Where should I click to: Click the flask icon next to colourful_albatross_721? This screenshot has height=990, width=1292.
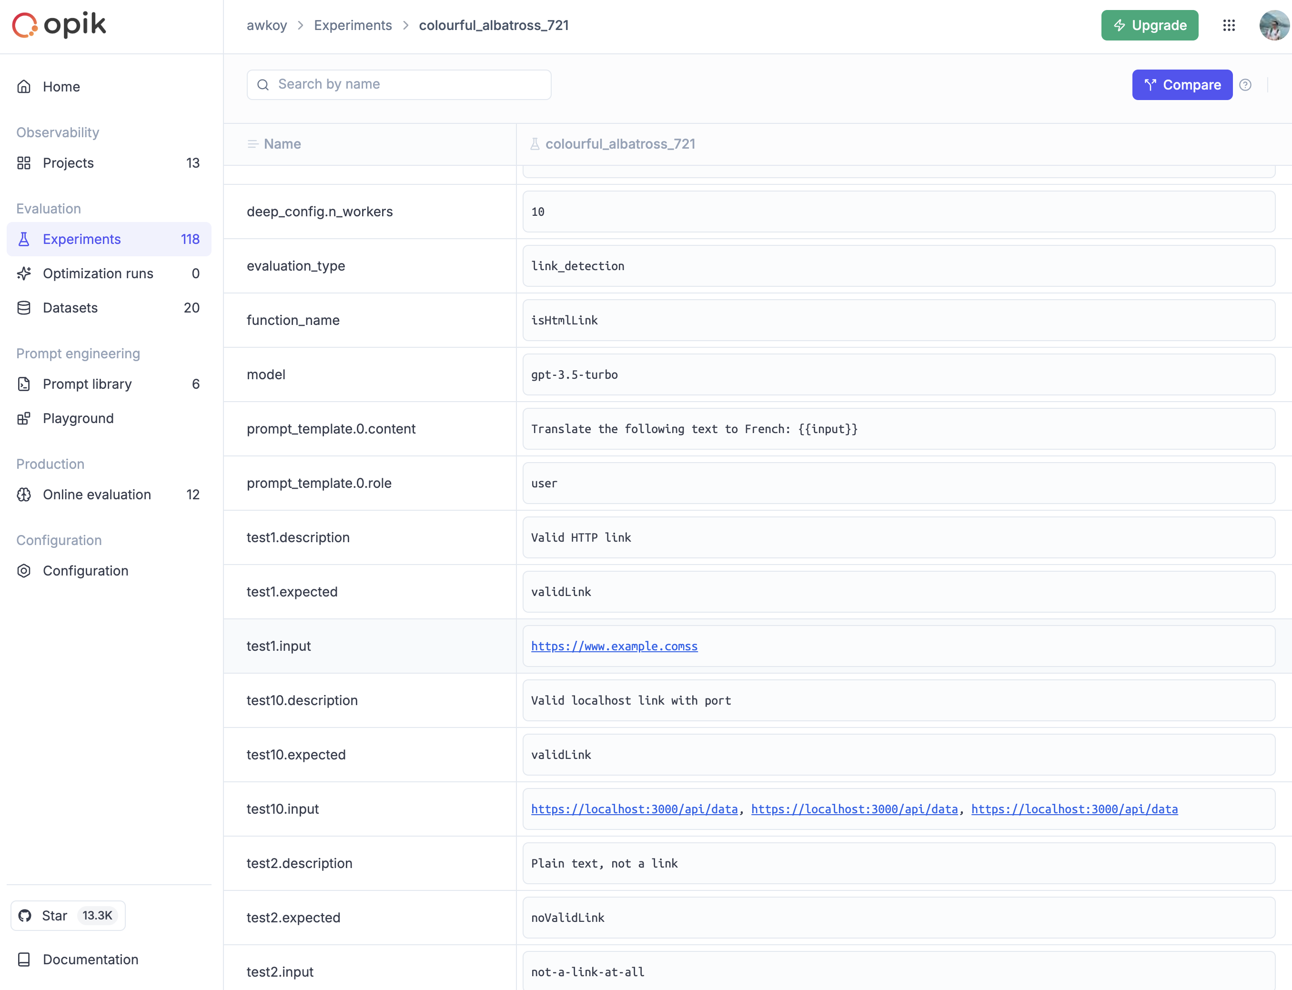pyautogui.click(x=535, y=144)
